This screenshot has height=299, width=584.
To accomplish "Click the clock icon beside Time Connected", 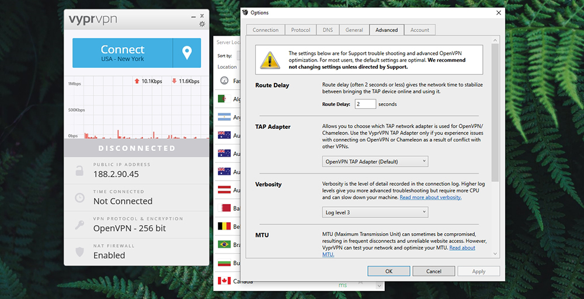I will pos(79,198).
